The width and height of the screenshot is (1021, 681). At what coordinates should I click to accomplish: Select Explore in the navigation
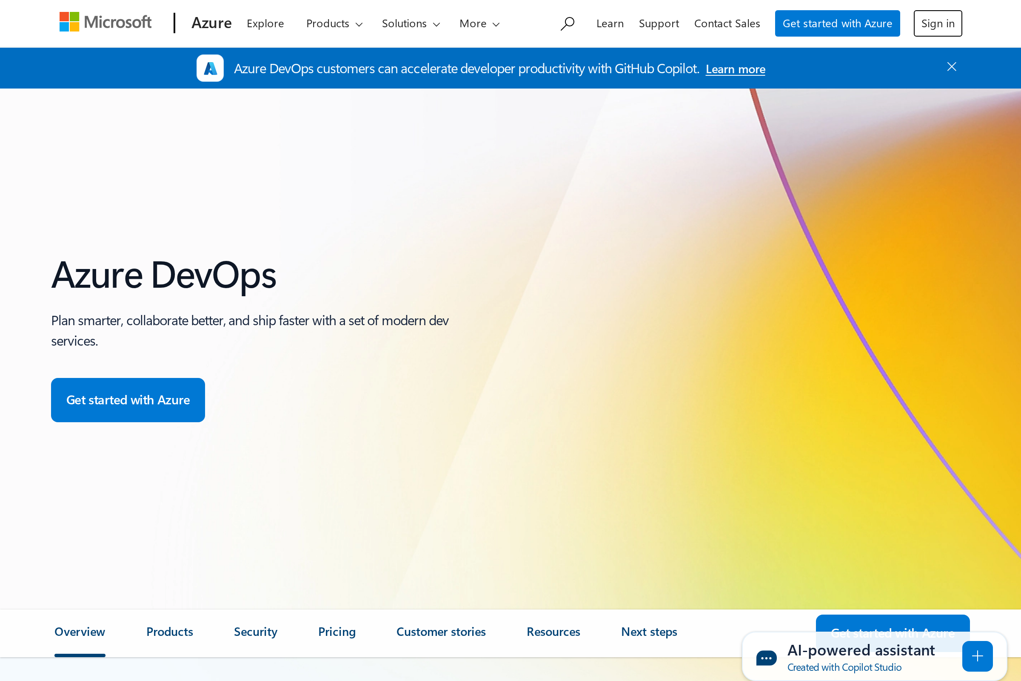point(265,23)
